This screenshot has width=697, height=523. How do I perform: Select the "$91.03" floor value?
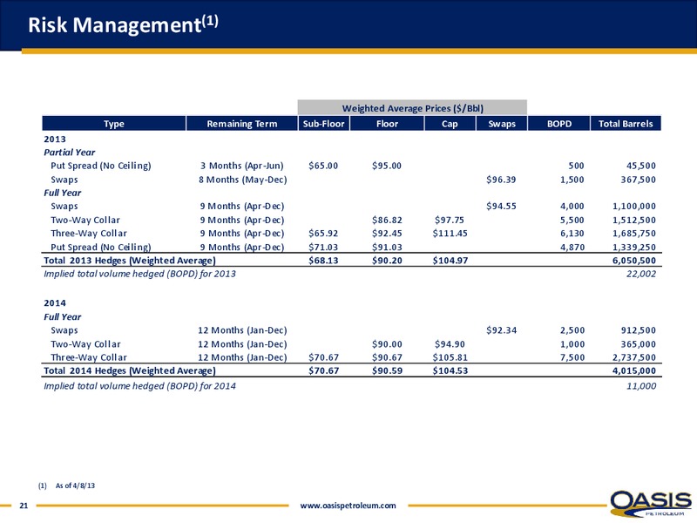pyautogui.click(x=387, y=248)
